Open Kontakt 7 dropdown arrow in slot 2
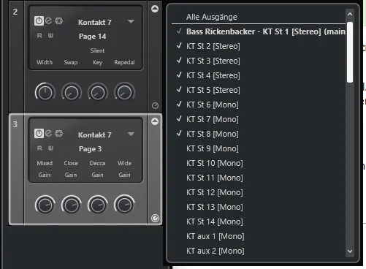Screen dimensions: 366x269 pos(131,21)
